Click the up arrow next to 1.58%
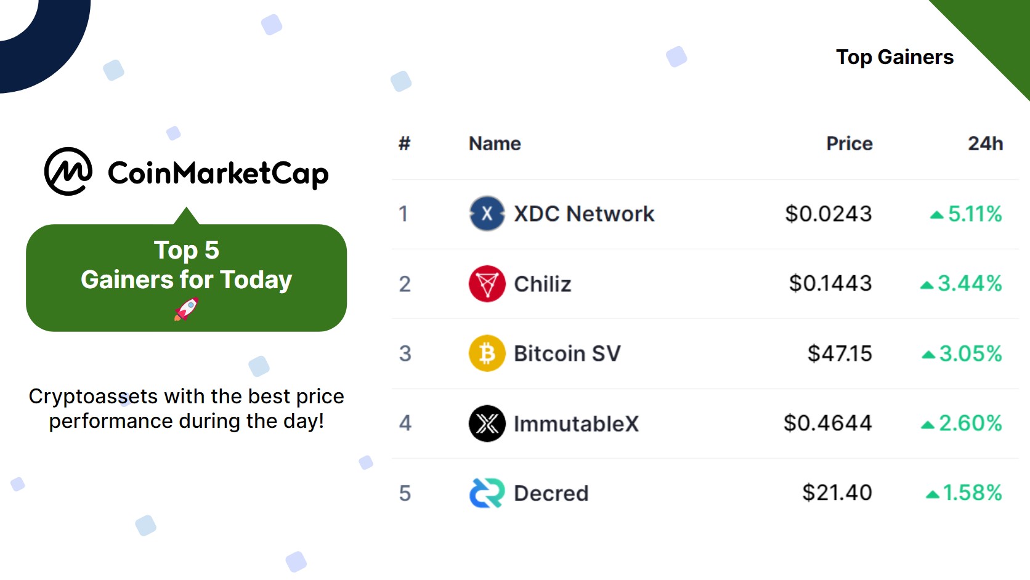Viewport: 1030px width, 580px height. [x=932, y=494]
